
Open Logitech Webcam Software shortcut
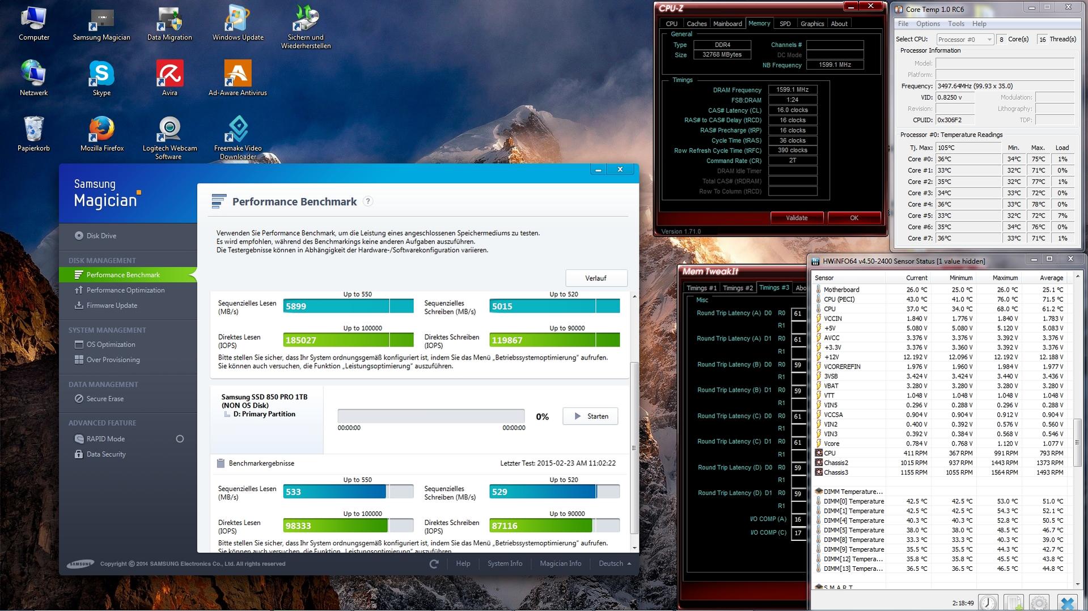coord(170,138)
